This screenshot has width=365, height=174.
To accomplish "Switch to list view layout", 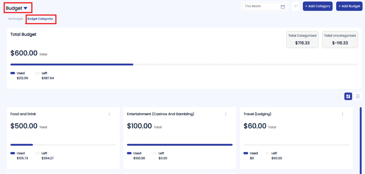I will (x=358, y=96).
